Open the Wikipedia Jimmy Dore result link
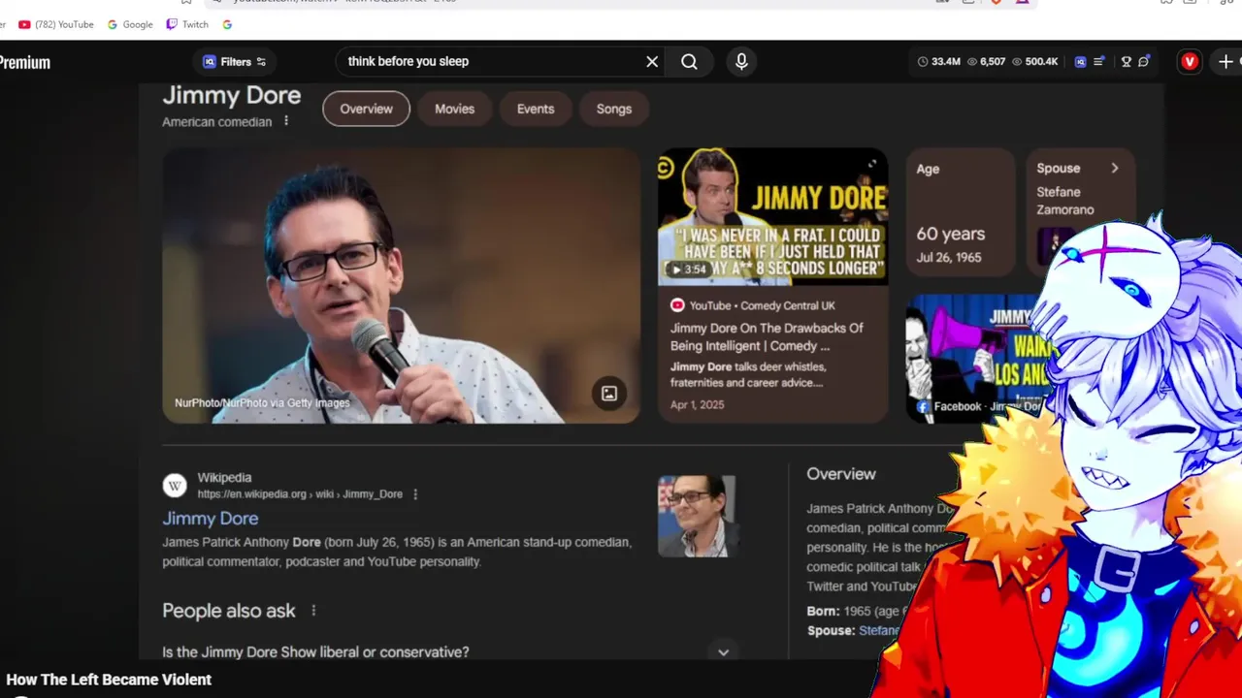The image size is (1242, 698). 210,518
